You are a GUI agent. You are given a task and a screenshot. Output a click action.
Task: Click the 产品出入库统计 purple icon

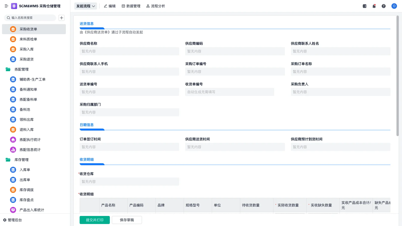13,210
